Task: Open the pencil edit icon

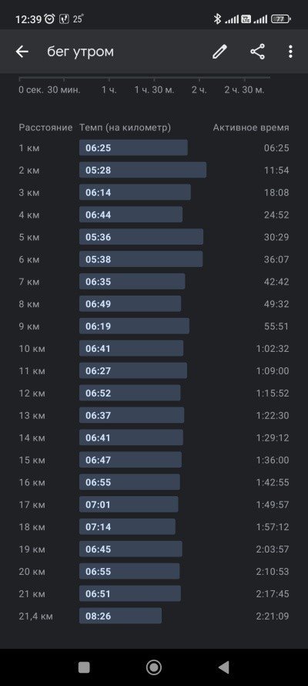Action: pos(220,52)
